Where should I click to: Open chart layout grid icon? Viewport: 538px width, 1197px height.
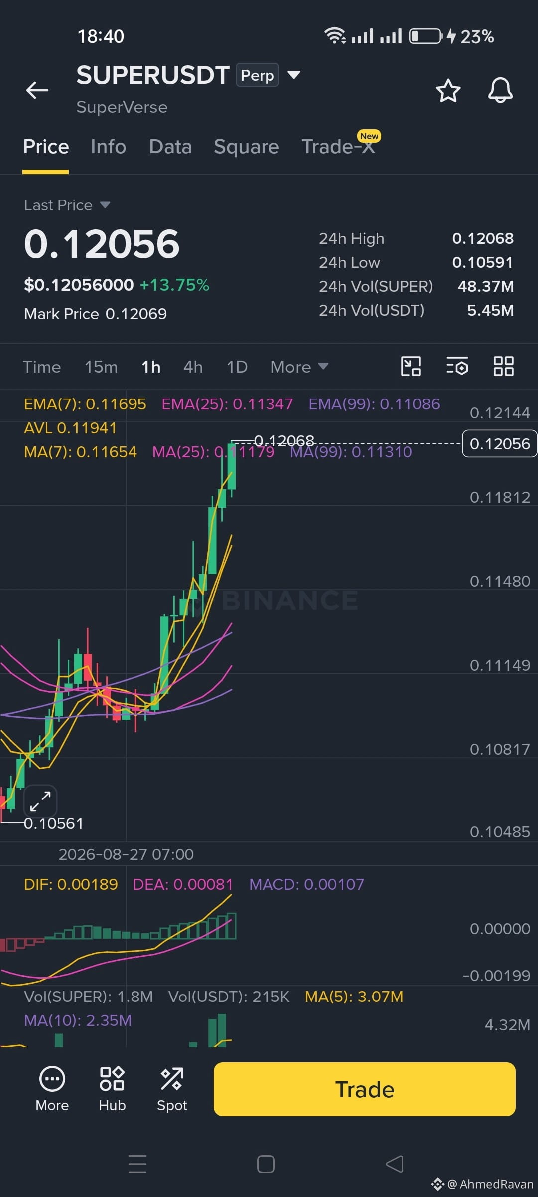[x=503, y=366]
